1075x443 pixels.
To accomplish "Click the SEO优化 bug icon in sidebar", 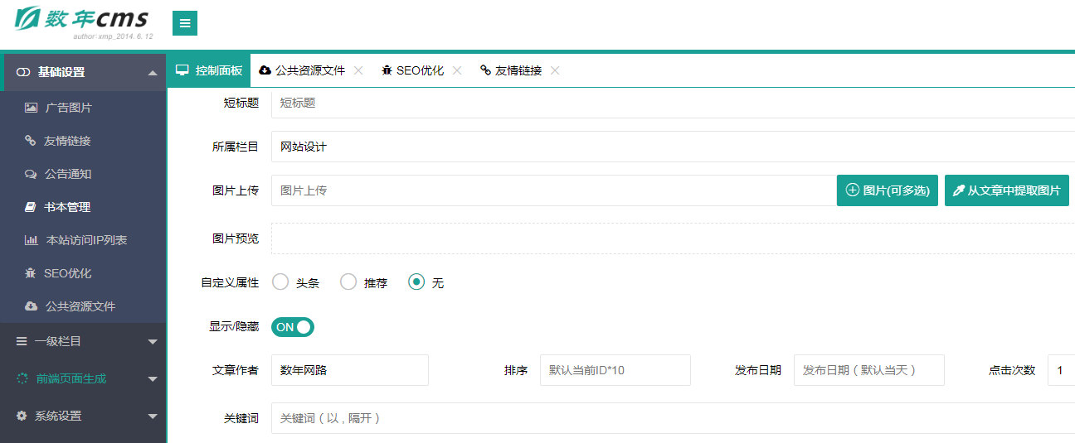I will [30, 273].
